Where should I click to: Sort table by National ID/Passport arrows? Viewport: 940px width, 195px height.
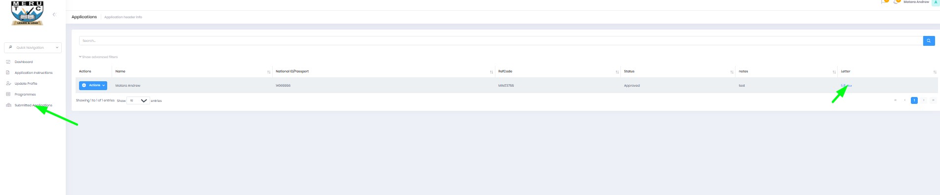pyautogui.click(x=491, y=72)
